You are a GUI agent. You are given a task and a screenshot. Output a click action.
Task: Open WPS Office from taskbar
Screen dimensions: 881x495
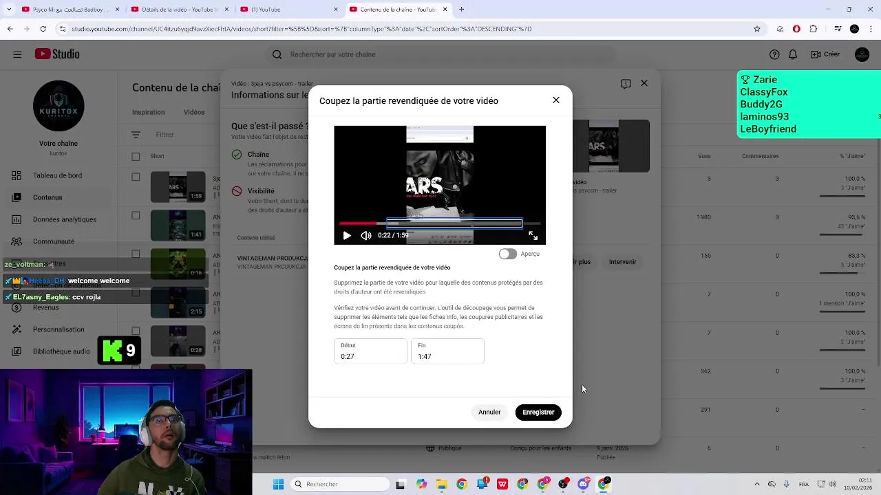502,484
